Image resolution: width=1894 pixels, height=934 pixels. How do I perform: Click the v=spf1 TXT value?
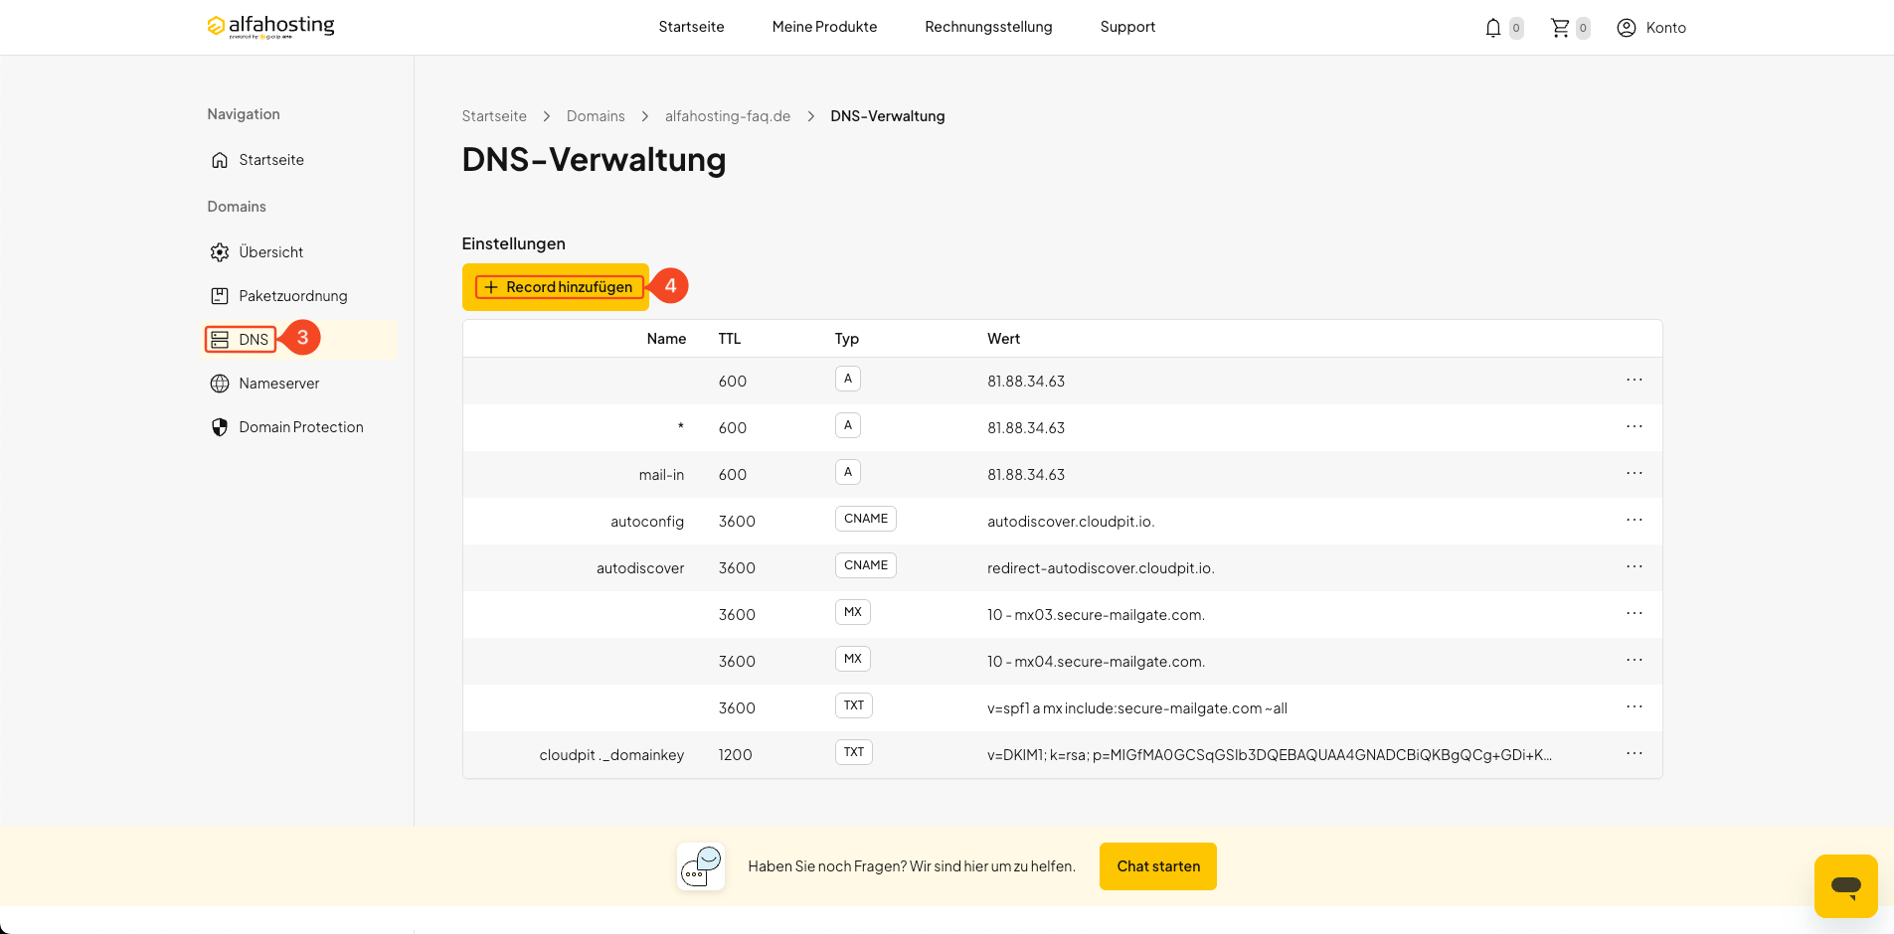[1137, 708]
